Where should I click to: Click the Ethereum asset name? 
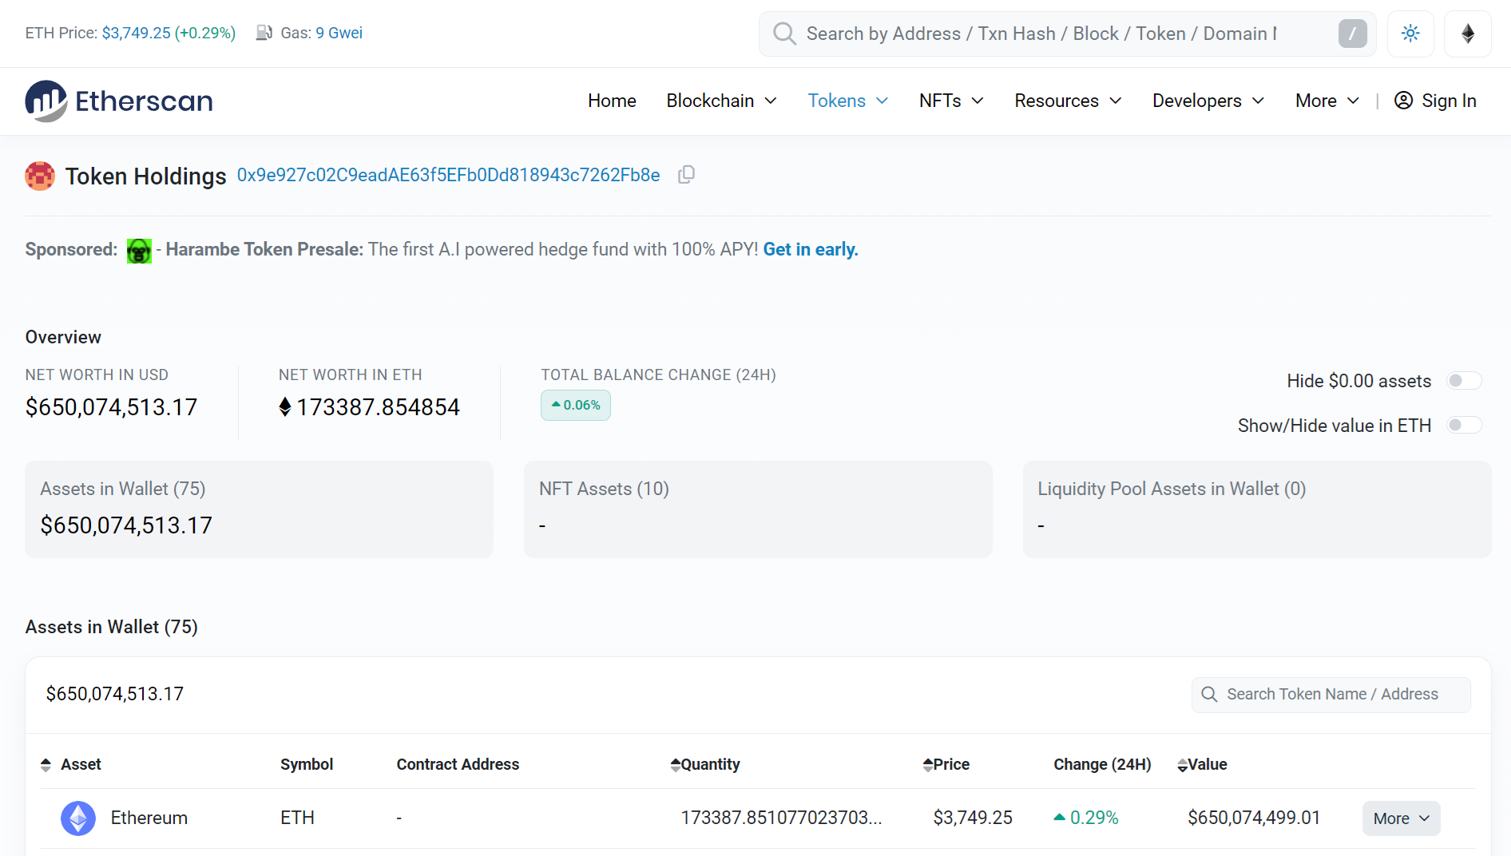[x=149, y=818]
